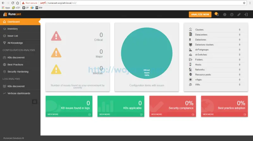
Task: Collapse the sidebar with the hamburger button
Action: (34, 102)
